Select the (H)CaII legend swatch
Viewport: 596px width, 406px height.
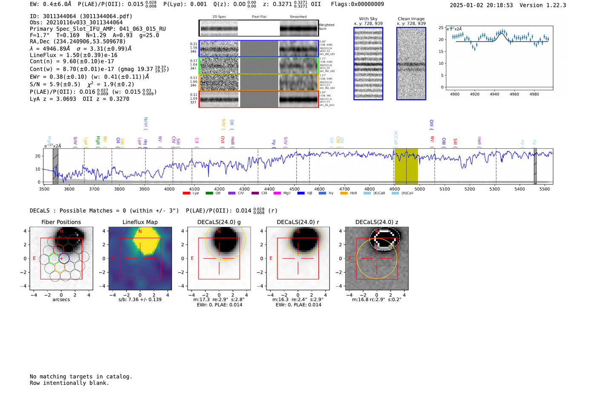tap(395, 193)
